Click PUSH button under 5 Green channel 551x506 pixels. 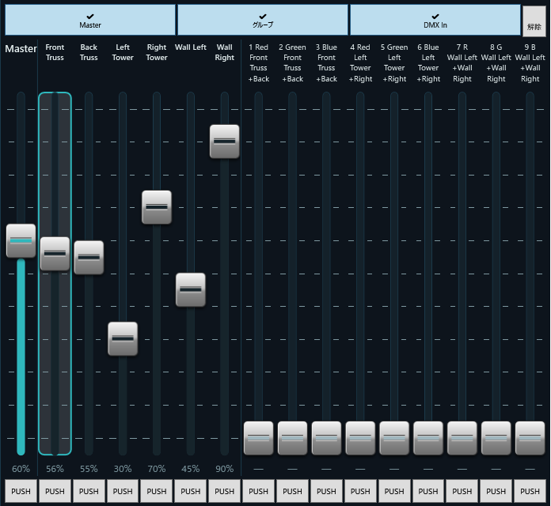[394, 491]
